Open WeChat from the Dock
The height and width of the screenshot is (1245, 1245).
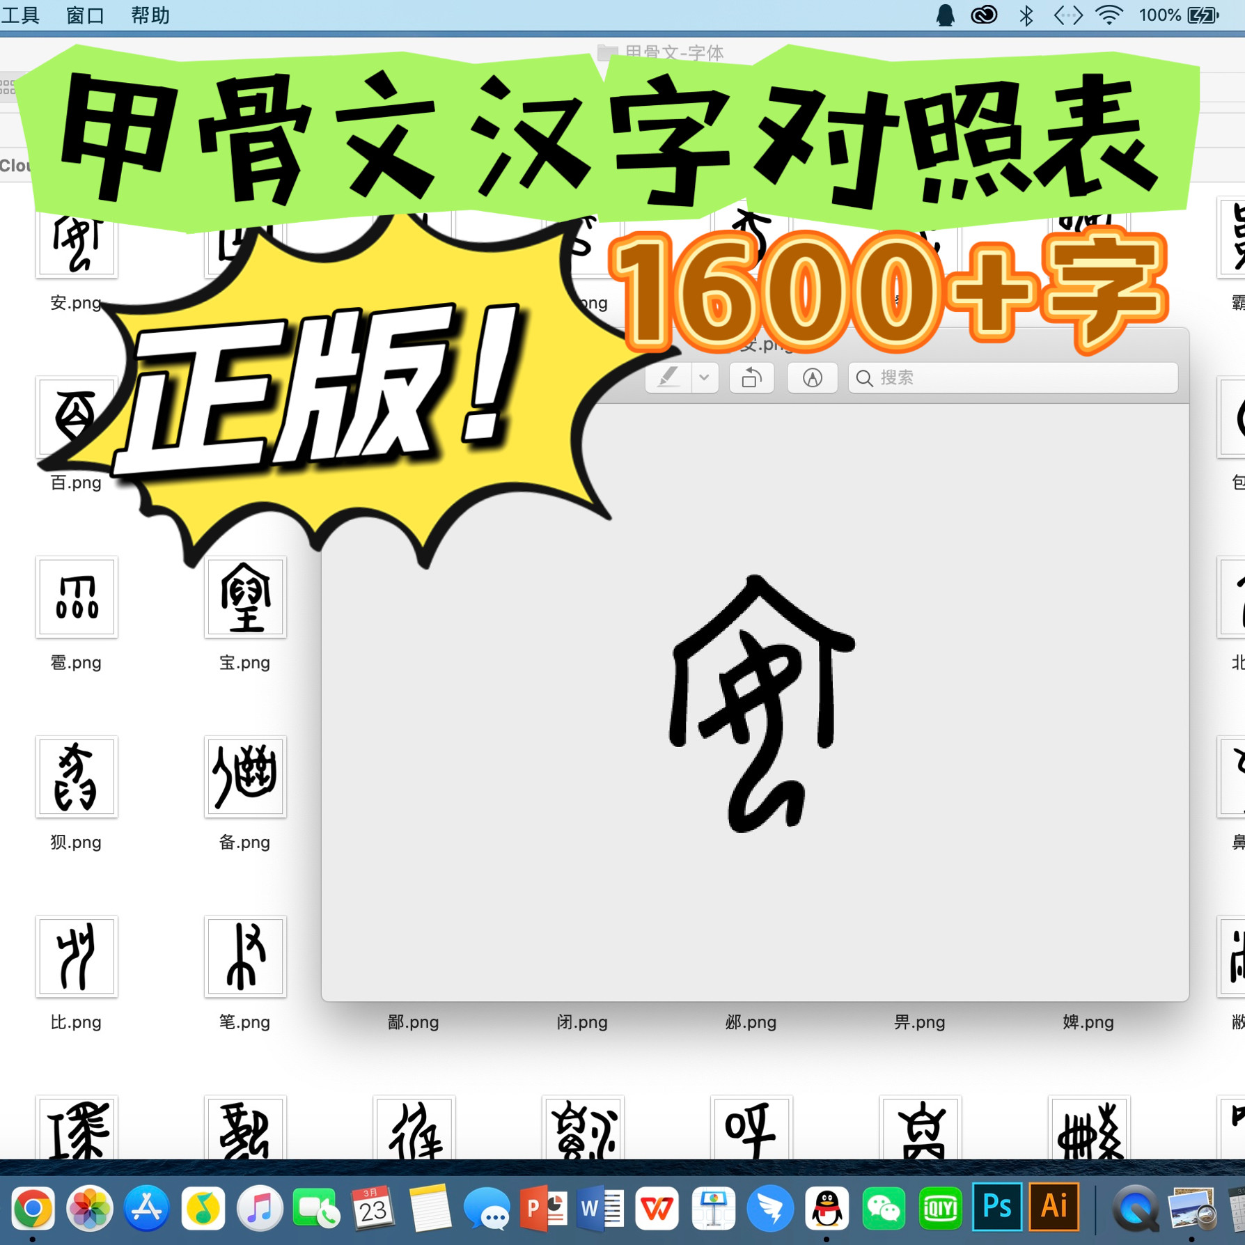883,1207
